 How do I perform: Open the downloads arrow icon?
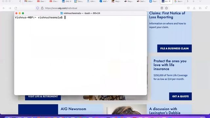[x=194, y=8]
